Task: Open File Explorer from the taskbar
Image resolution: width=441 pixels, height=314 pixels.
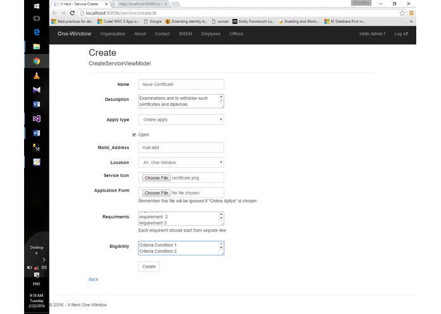Action: [x=37, y=46]
